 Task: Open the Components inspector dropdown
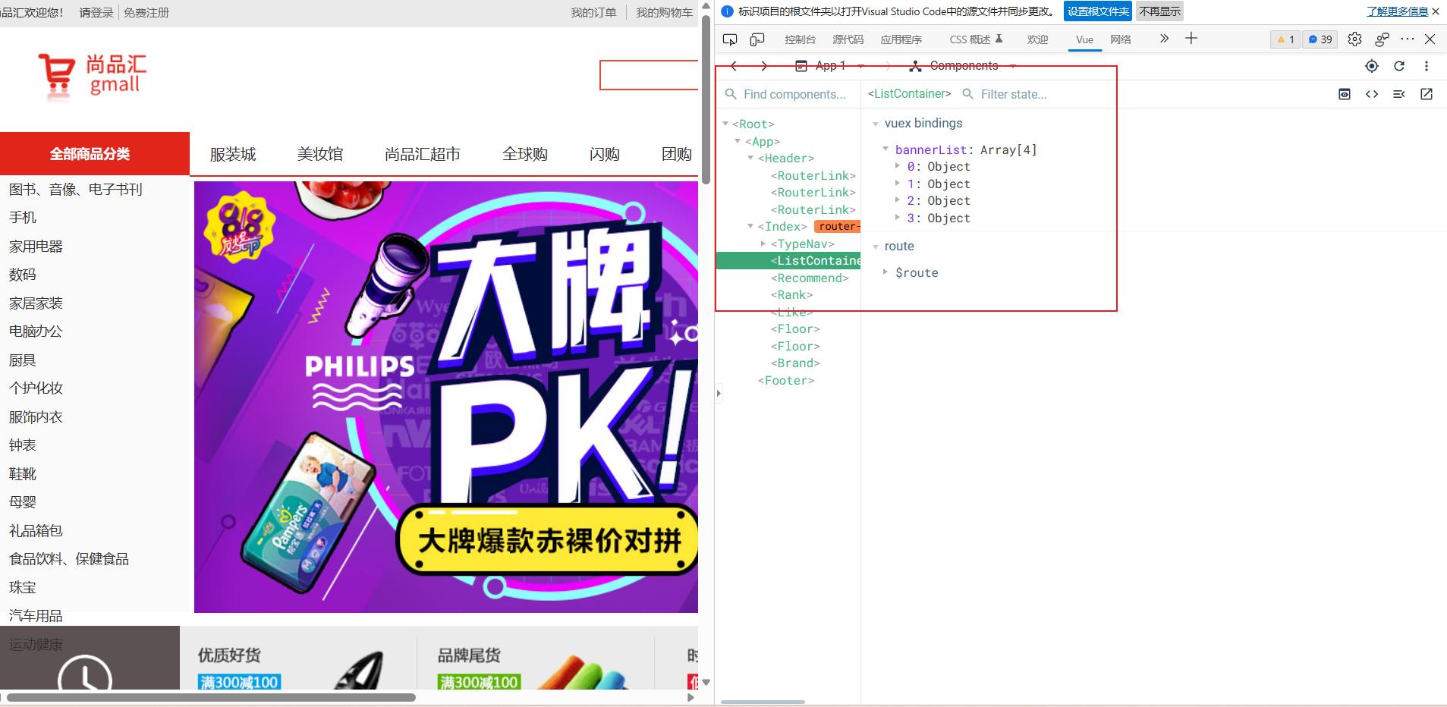tap(963, 66)
